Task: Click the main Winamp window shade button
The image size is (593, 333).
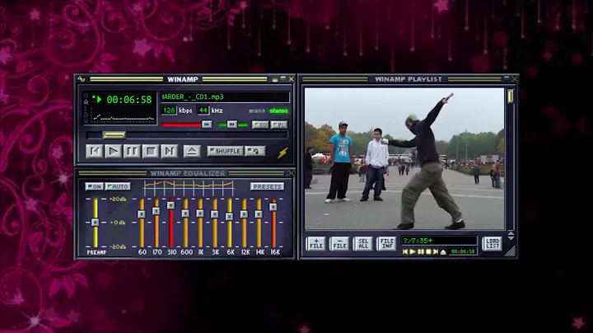Action: click(282, 79)
